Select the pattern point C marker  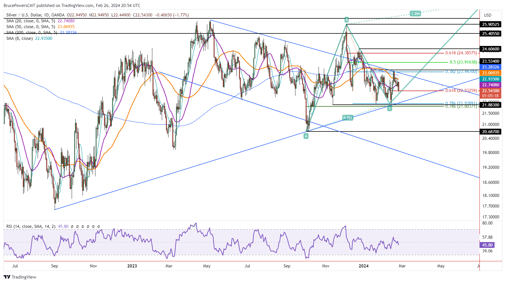pyautogui.click(x=390, y=108)
